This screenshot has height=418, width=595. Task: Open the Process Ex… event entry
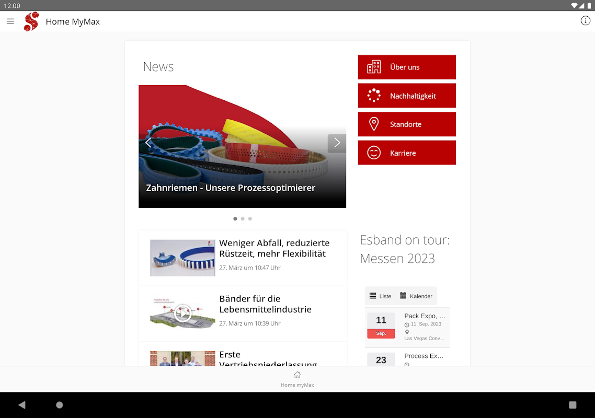click(x=407, y=357)
